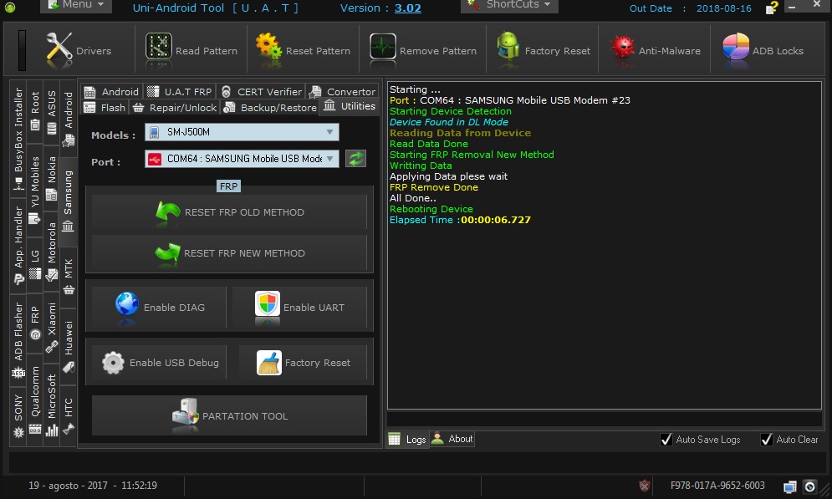
Task: Open the About tab
Action: 452,439
